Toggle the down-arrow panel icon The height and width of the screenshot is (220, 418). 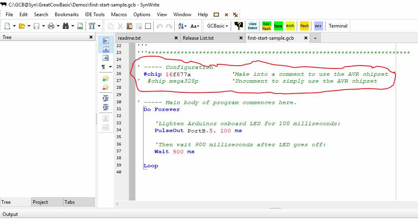(x=105, y=49)
